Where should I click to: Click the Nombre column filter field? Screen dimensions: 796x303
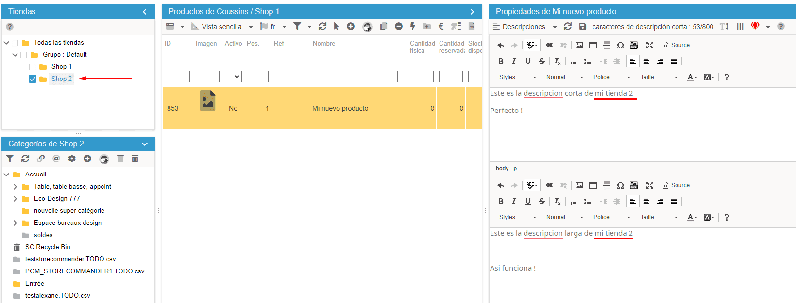click(355, 77)
